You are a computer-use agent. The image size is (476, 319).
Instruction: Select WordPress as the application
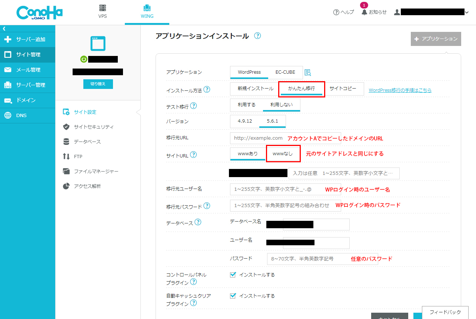[x=249, y=72]
